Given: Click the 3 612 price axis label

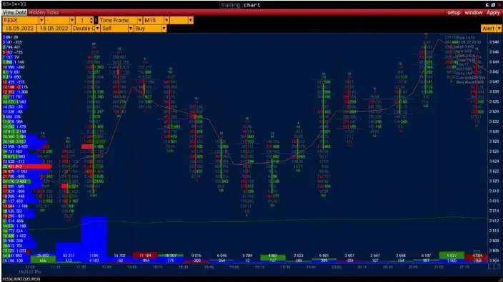Looking at the screenshot, I should [x=494, y=221].
